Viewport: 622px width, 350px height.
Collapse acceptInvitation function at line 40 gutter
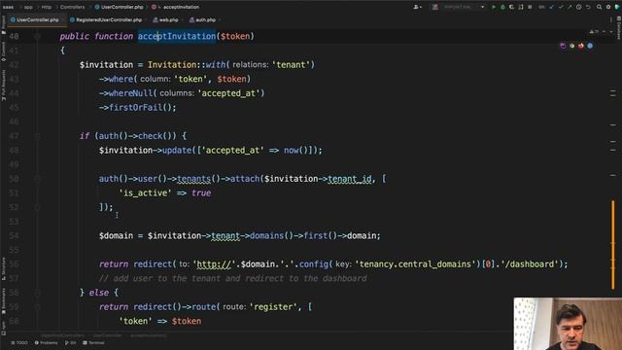[x=37, y=36]
